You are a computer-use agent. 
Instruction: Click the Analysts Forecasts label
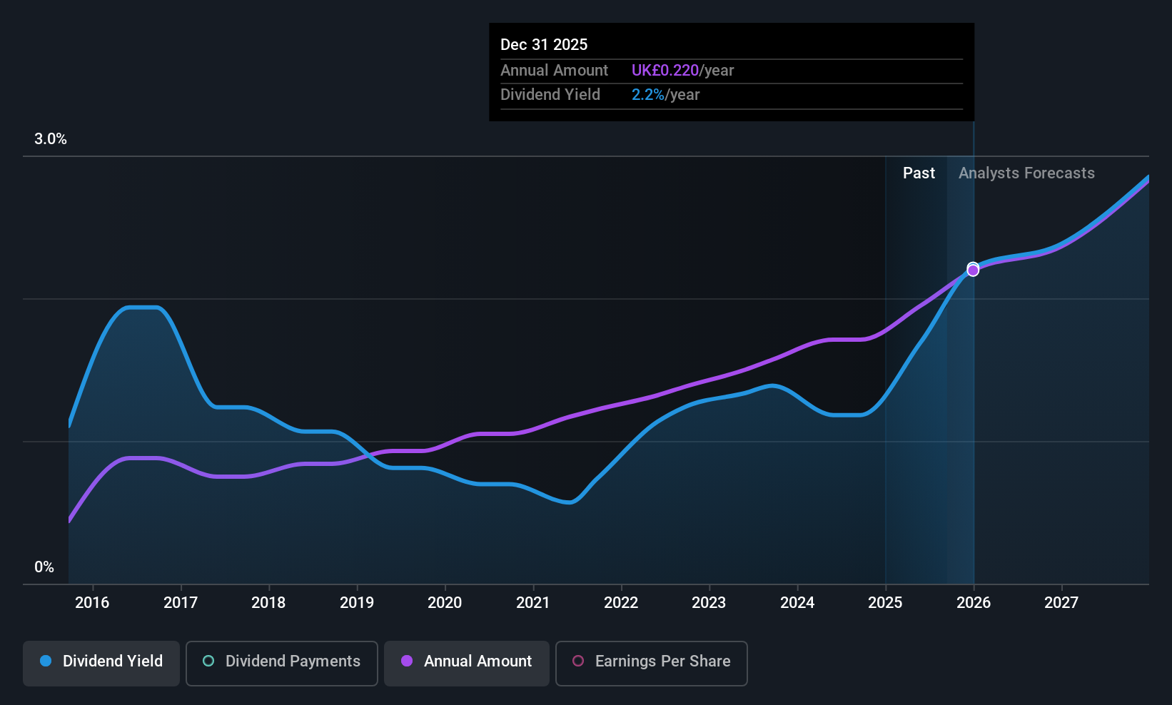[1026, 173]
